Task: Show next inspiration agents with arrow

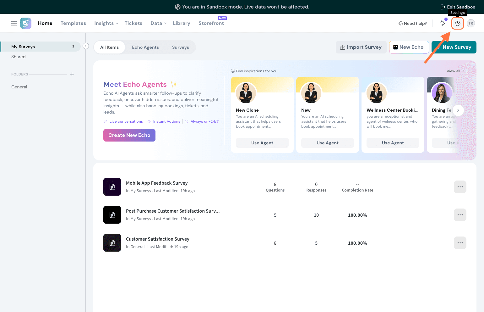Action: pyautogui.click(x=458, y=110)
